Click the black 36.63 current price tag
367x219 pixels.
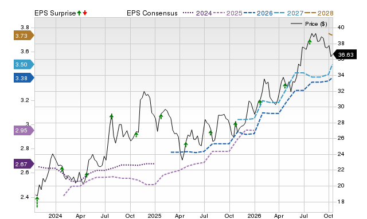[345, 54]
